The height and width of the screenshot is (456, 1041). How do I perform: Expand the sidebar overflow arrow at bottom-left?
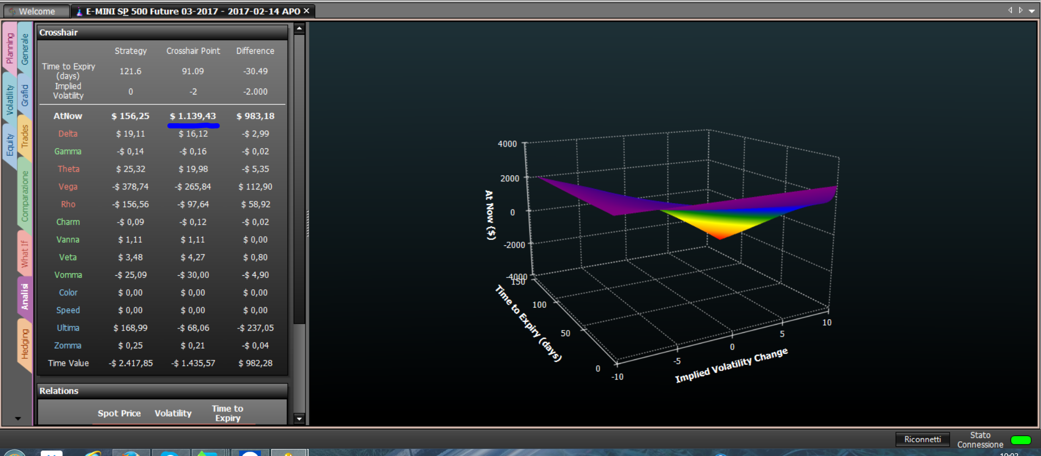17,419
